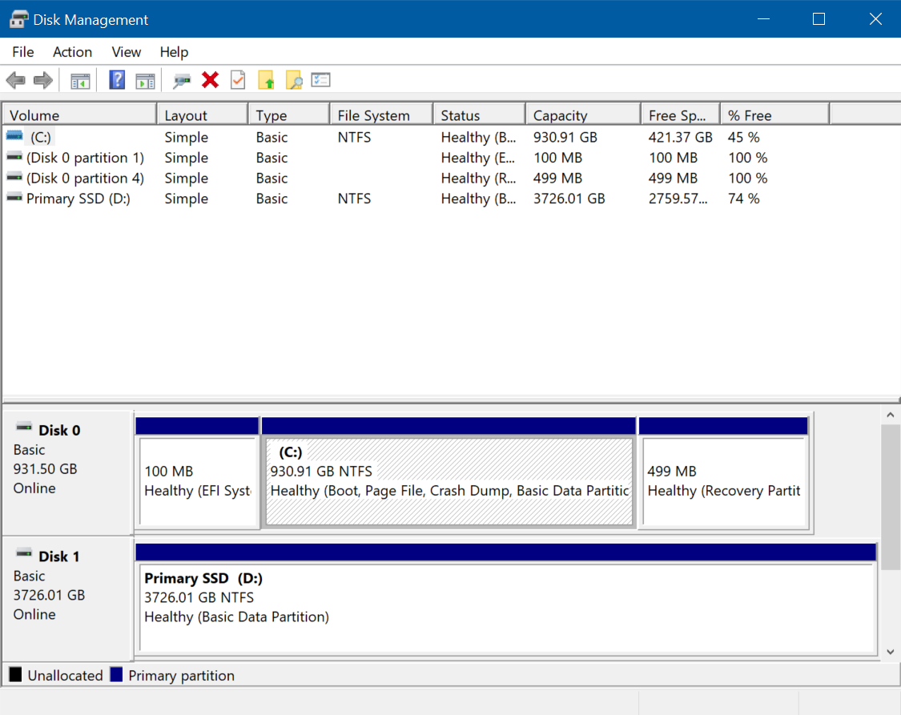Sort by the Free Space column header
This screenshot has height=715, width=901.
click(681, 114)
